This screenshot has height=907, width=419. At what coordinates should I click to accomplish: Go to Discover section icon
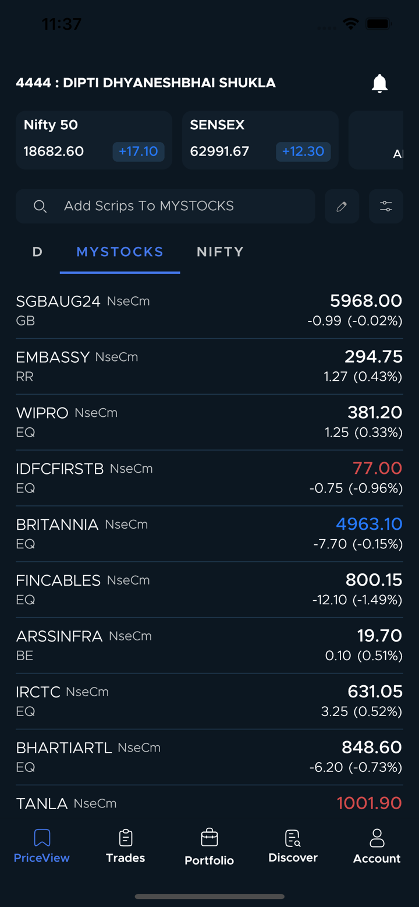pos(293,838)
